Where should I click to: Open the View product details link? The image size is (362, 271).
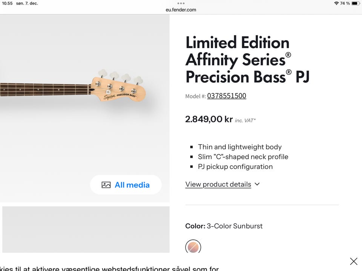pyautogui.click(x=218, y=184)
